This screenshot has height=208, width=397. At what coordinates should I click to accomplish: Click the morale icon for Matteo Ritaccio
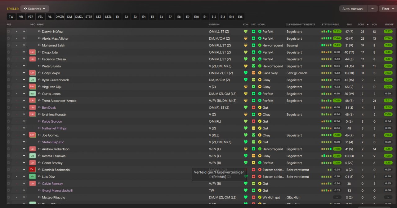[x=260, y=197]
